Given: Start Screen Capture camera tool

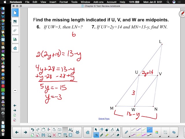Looking at the screenshot, I should tap(60, 130).
